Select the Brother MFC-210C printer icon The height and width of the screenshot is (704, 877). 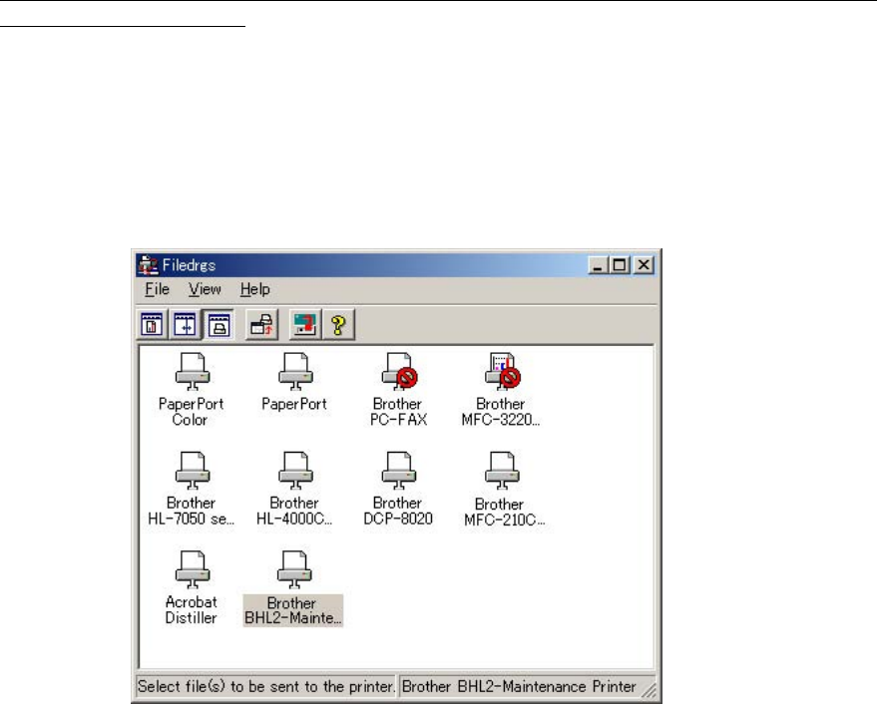pyautogui.click(x=502, y=471)
